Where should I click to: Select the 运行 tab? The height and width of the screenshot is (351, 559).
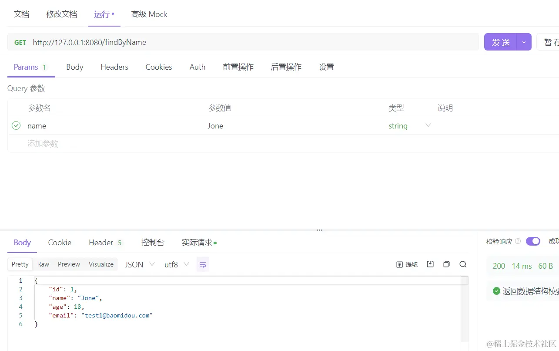(x=104, y=14)
